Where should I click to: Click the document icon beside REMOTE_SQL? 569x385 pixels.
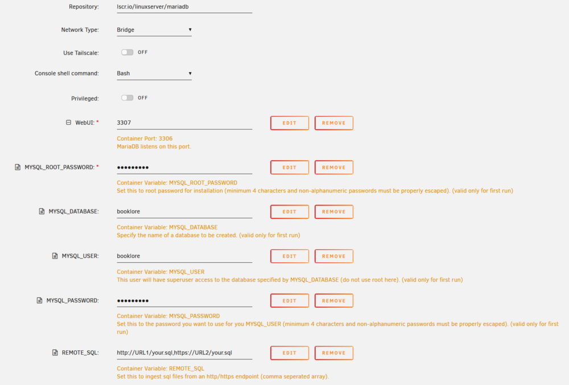pos(55,353)
